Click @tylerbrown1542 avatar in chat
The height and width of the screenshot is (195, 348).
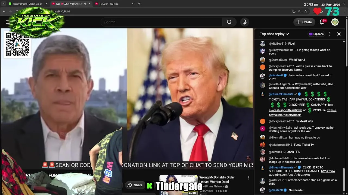click(x=263, y=145)
